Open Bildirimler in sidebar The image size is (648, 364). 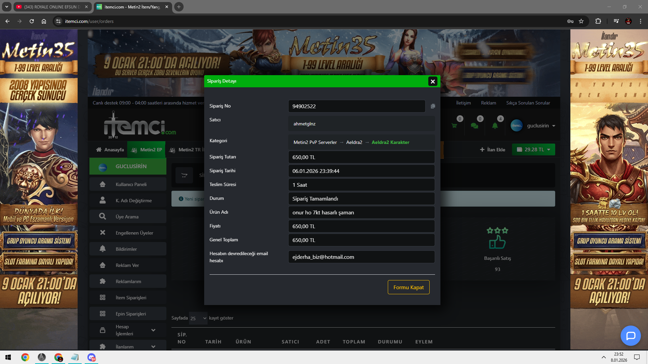(x=128, y=249)
